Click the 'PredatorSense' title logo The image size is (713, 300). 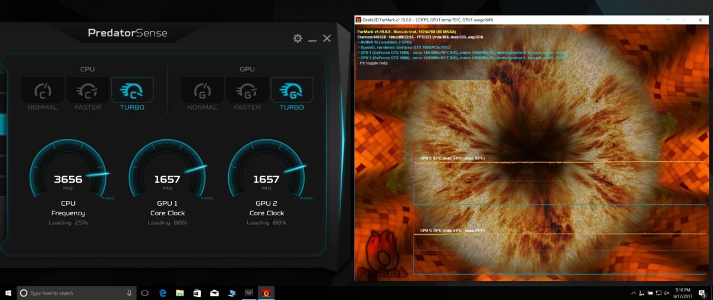[128, 34]
